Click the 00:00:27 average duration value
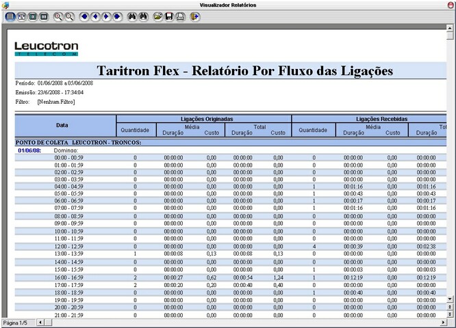This screenshot has width=456, height=328. [173, 277]
